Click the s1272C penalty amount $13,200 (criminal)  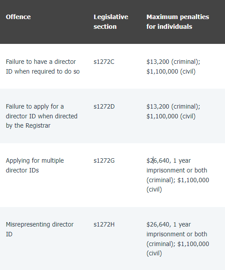[x=173, y=62]
